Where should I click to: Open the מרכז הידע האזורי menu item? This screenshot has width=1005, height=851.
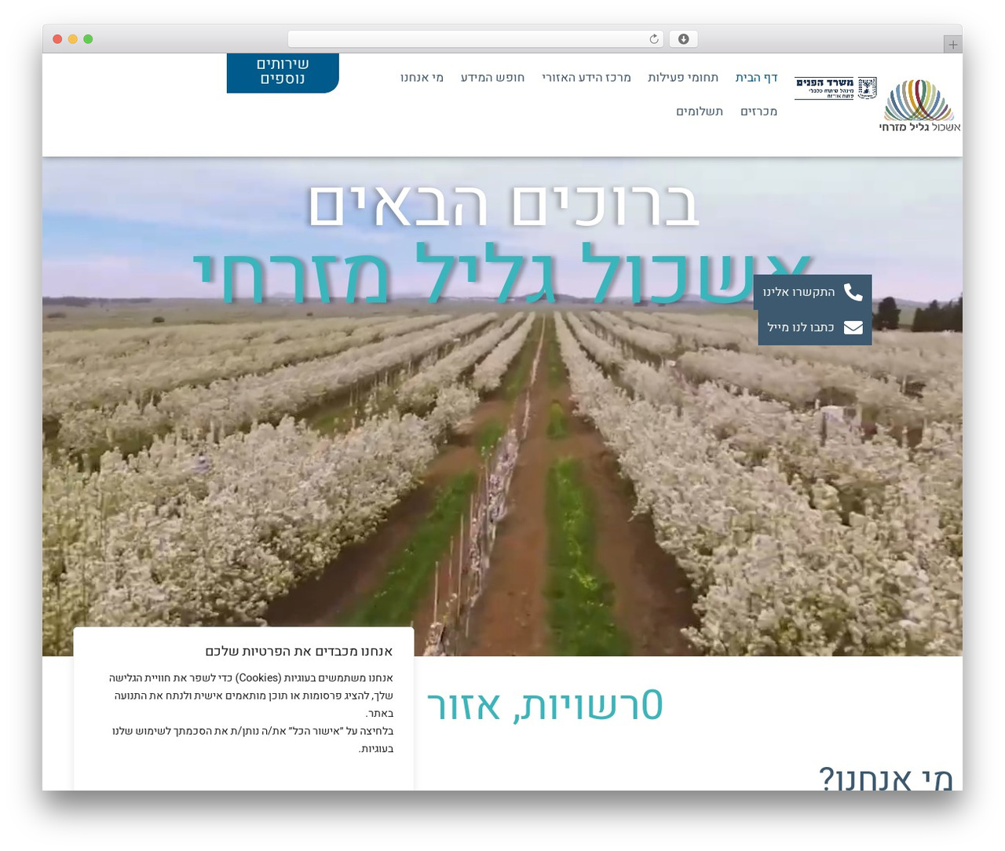coord(587,77)
